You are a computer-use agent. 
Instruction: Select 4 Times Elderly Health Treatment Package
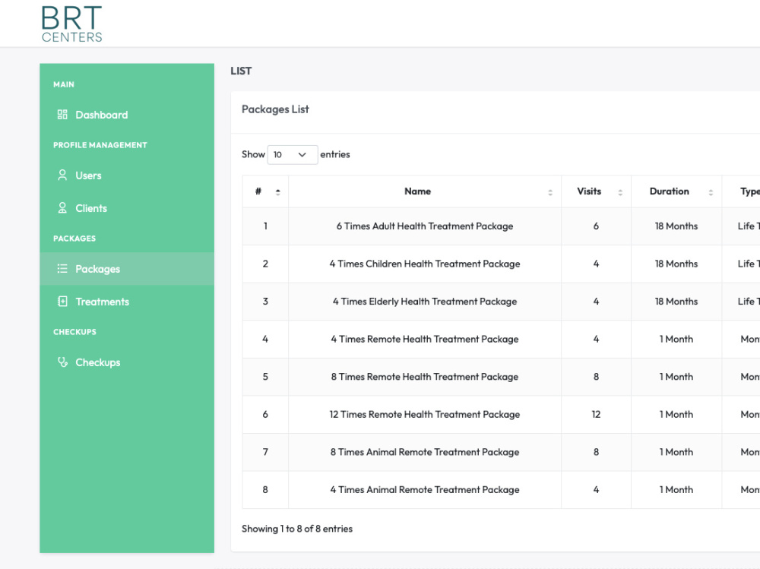click(425, 302)
